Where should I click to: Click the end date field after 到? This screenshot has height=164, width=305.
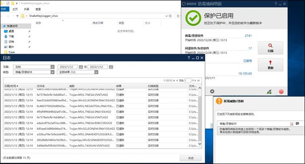tap(97, 67)
